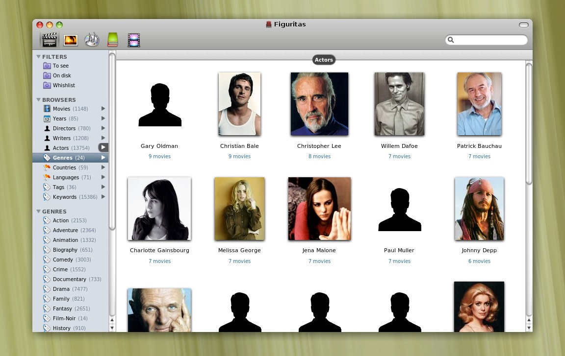Click the Tags tag icon
This screenshot has width=565, height=356.
(x=47, y=187)
